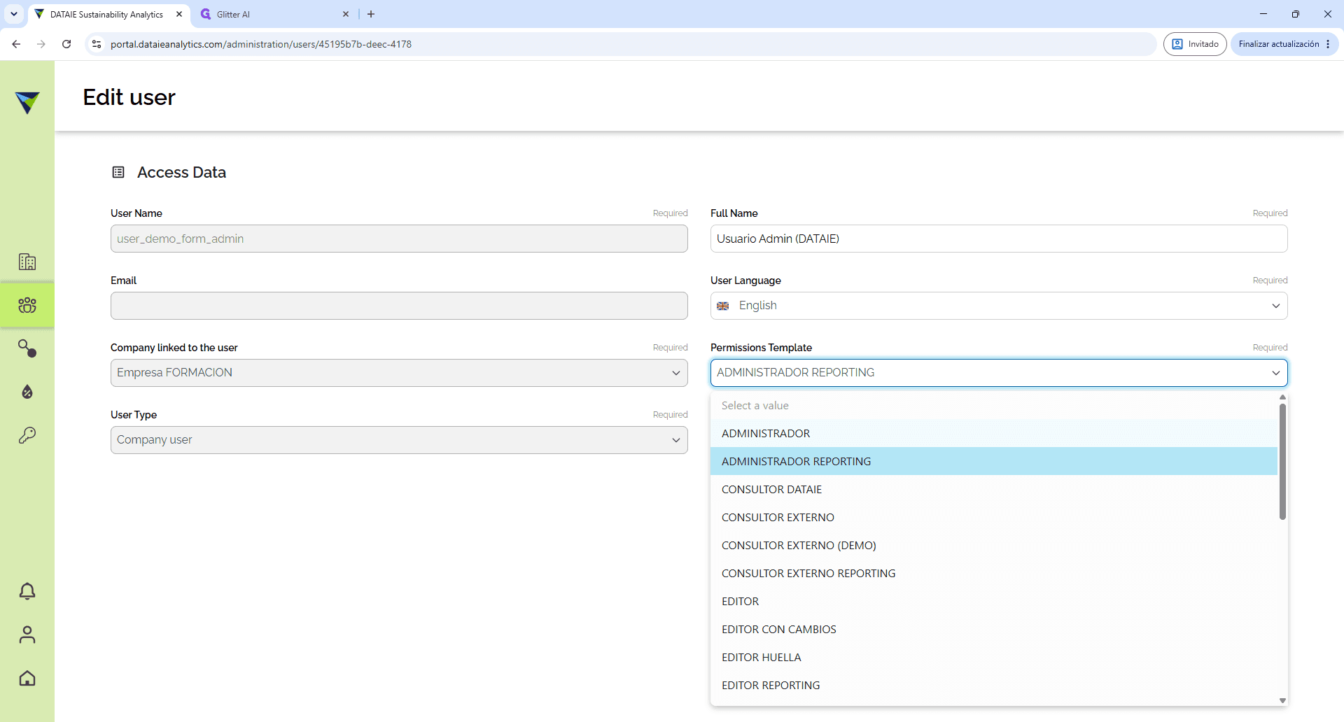Pick CONSULTOR EXTERNO REPORTING option
Image resolution: width=1344 pixels, height=722 pixels.
(x=994, y=574)
